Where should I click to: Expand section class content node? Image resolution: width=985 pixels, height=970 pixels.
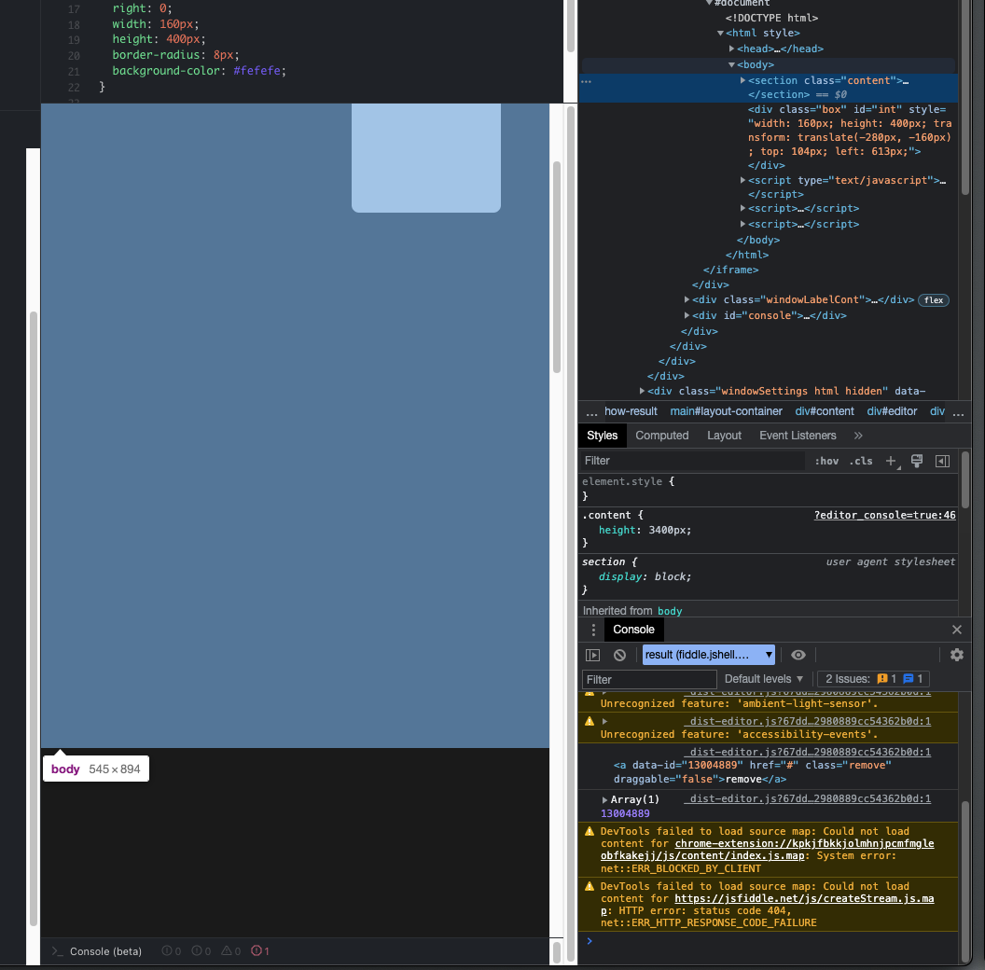tap(742, 80)
